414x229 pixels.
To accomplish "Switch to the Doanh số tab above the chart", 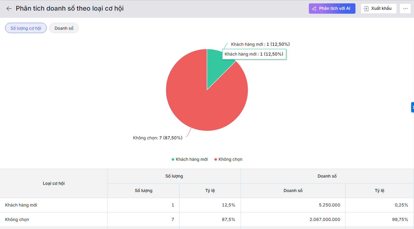I will point(64,28).
